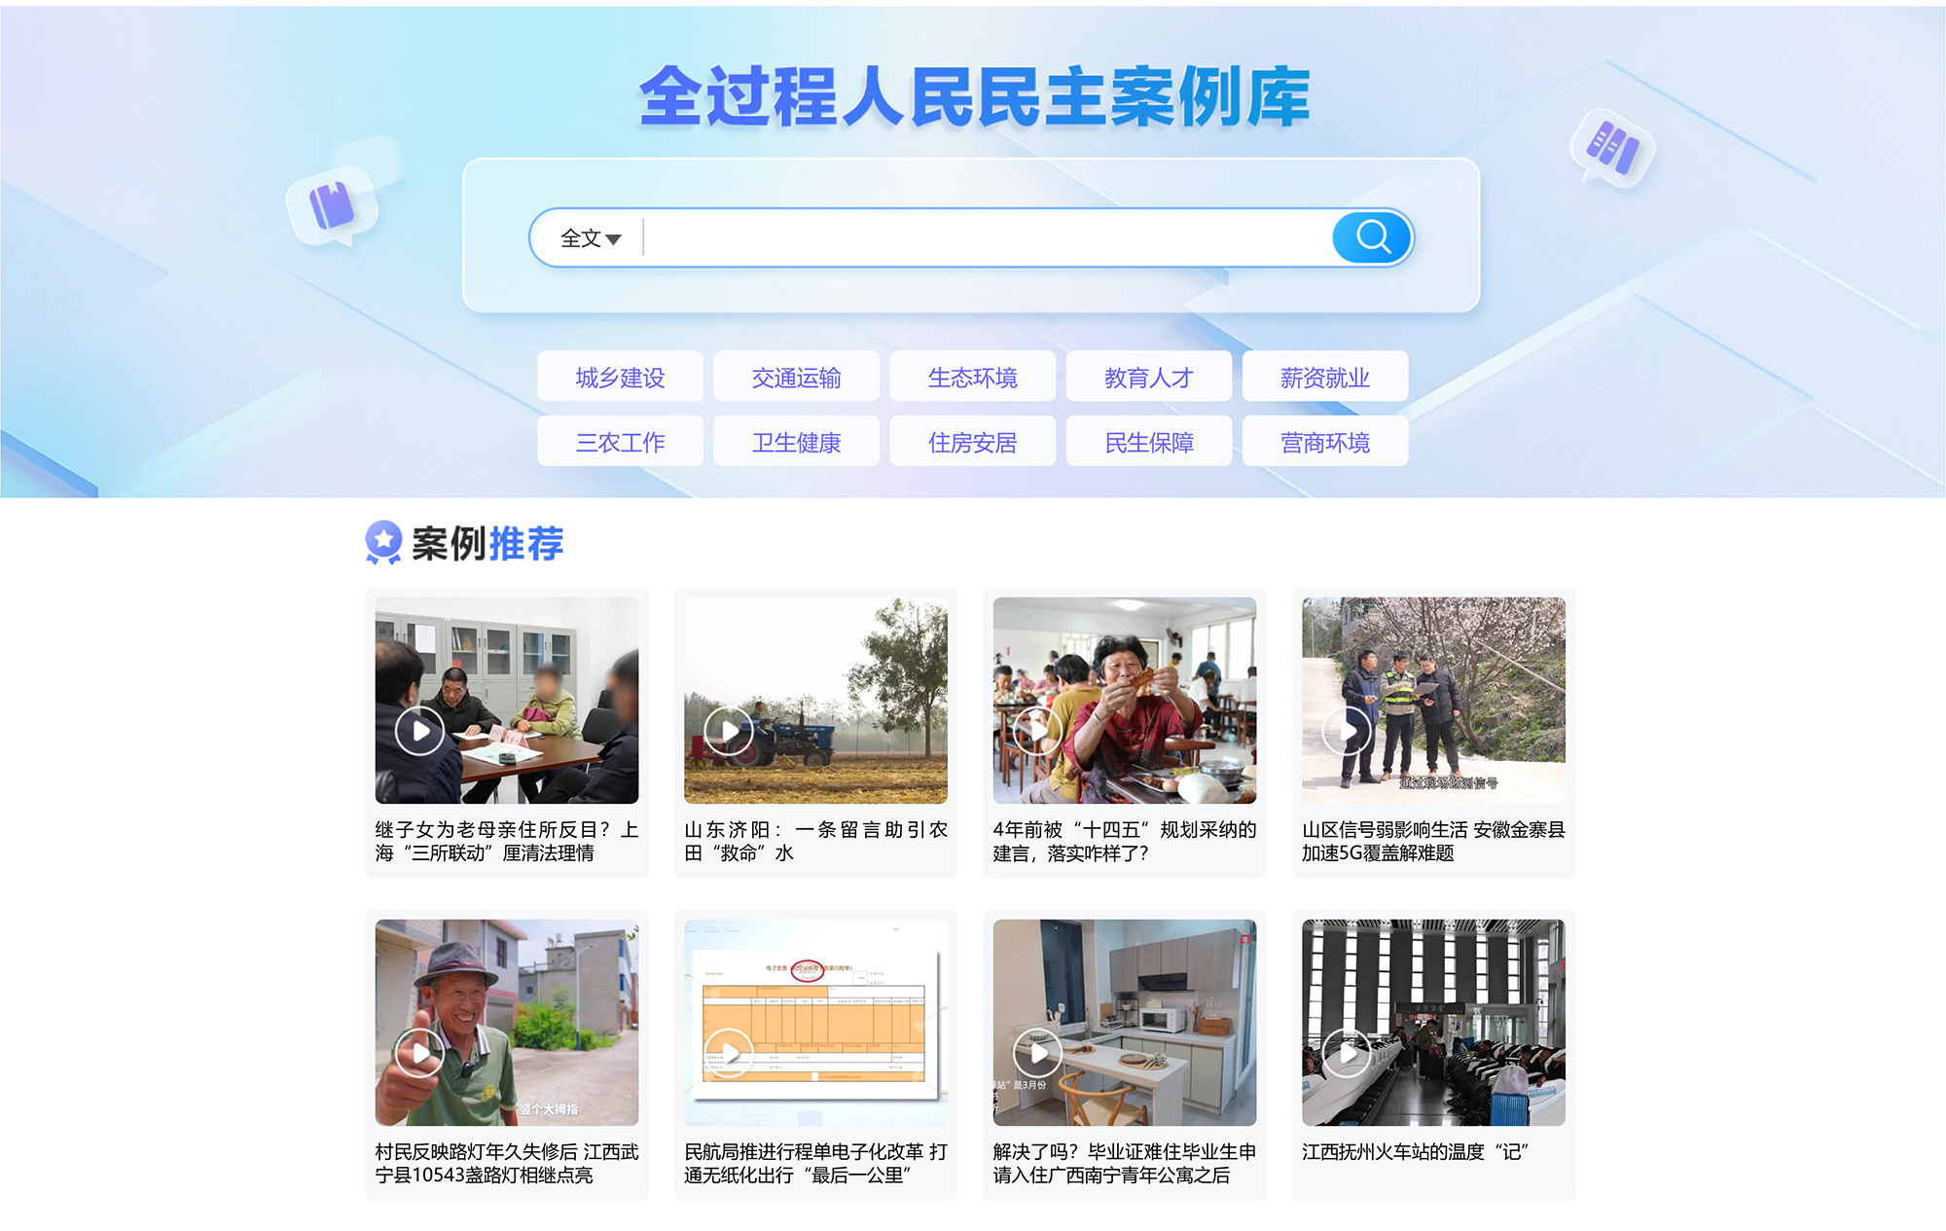Click the 案例推荐 star badge icon
Image resolution: width=1946 pixels, height=1231 pixels.
383,542
